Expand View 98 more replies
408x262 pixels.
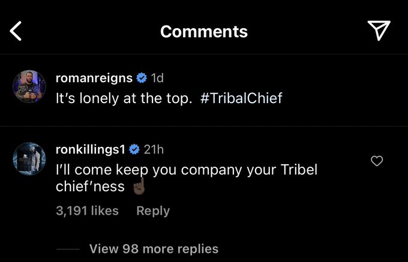point(154,249)
